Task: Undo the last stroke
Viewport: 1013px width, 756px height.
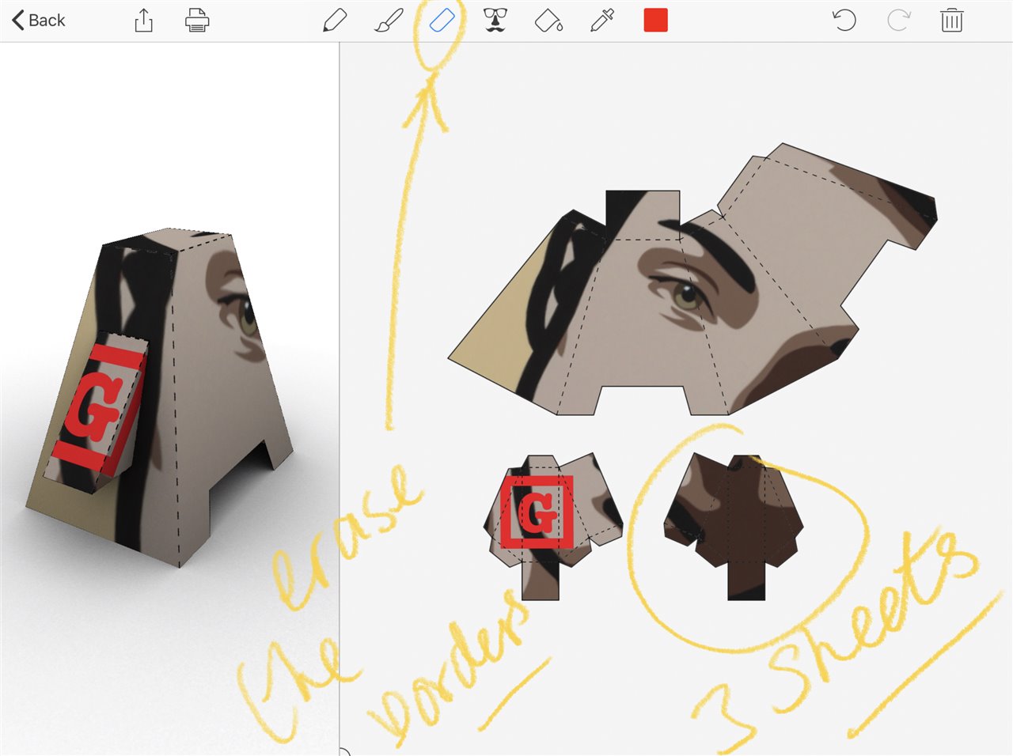Action: click(x=844, y=21)
